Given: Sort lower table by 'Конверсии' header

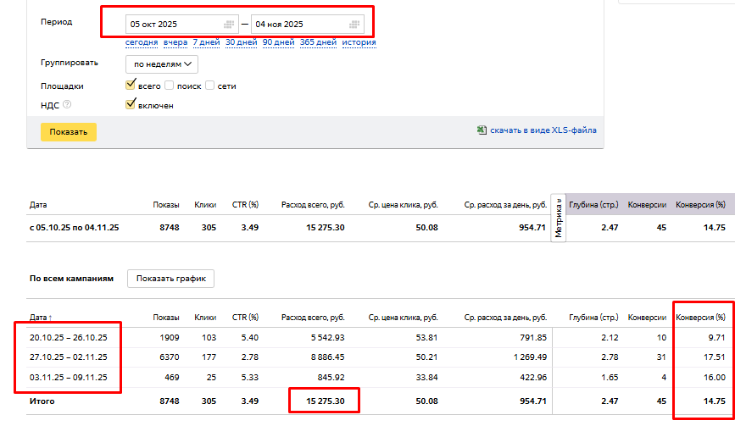Looking at the screenshot, I should (647, 318).
